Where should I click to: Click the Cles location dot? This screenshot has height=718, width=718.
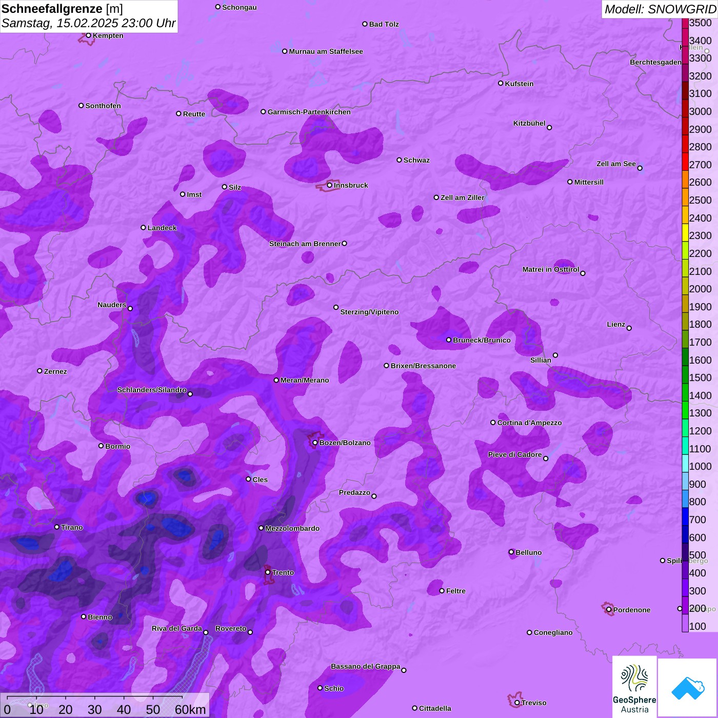click(249, 479)
